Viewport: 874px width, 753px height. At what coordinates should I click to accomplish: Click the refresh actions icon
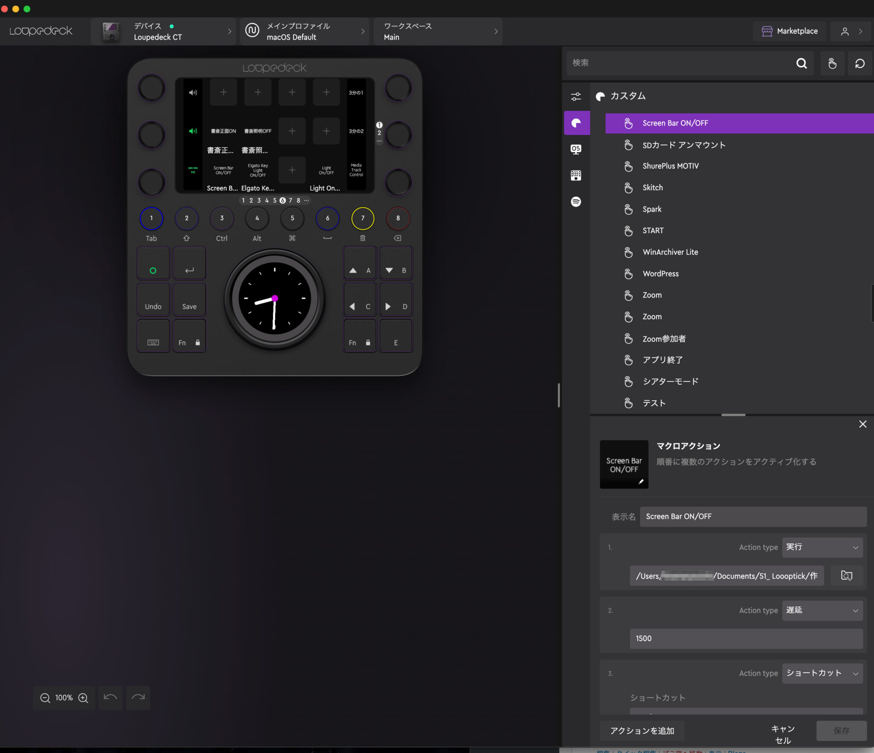coord(859,64)
